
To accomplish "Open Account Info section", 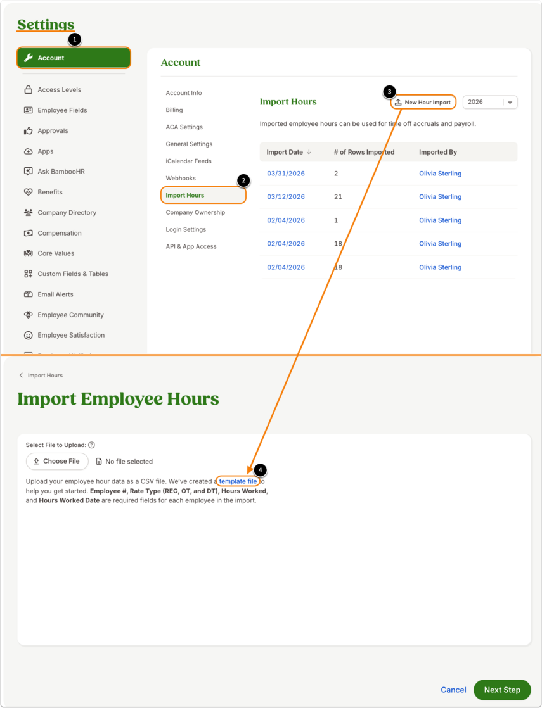I will pyautogui.click(x=184, y=93).
